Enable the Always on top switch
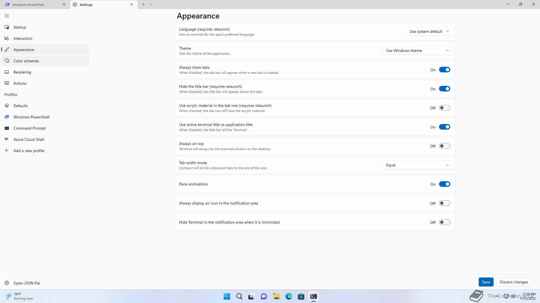The height and width of the screenshot is (303, 540). click(444, 146)
